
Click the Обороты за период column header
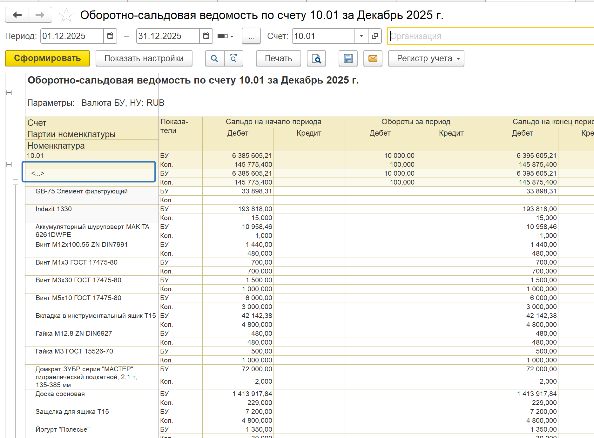pyautogui.click(x=416, y=122)
